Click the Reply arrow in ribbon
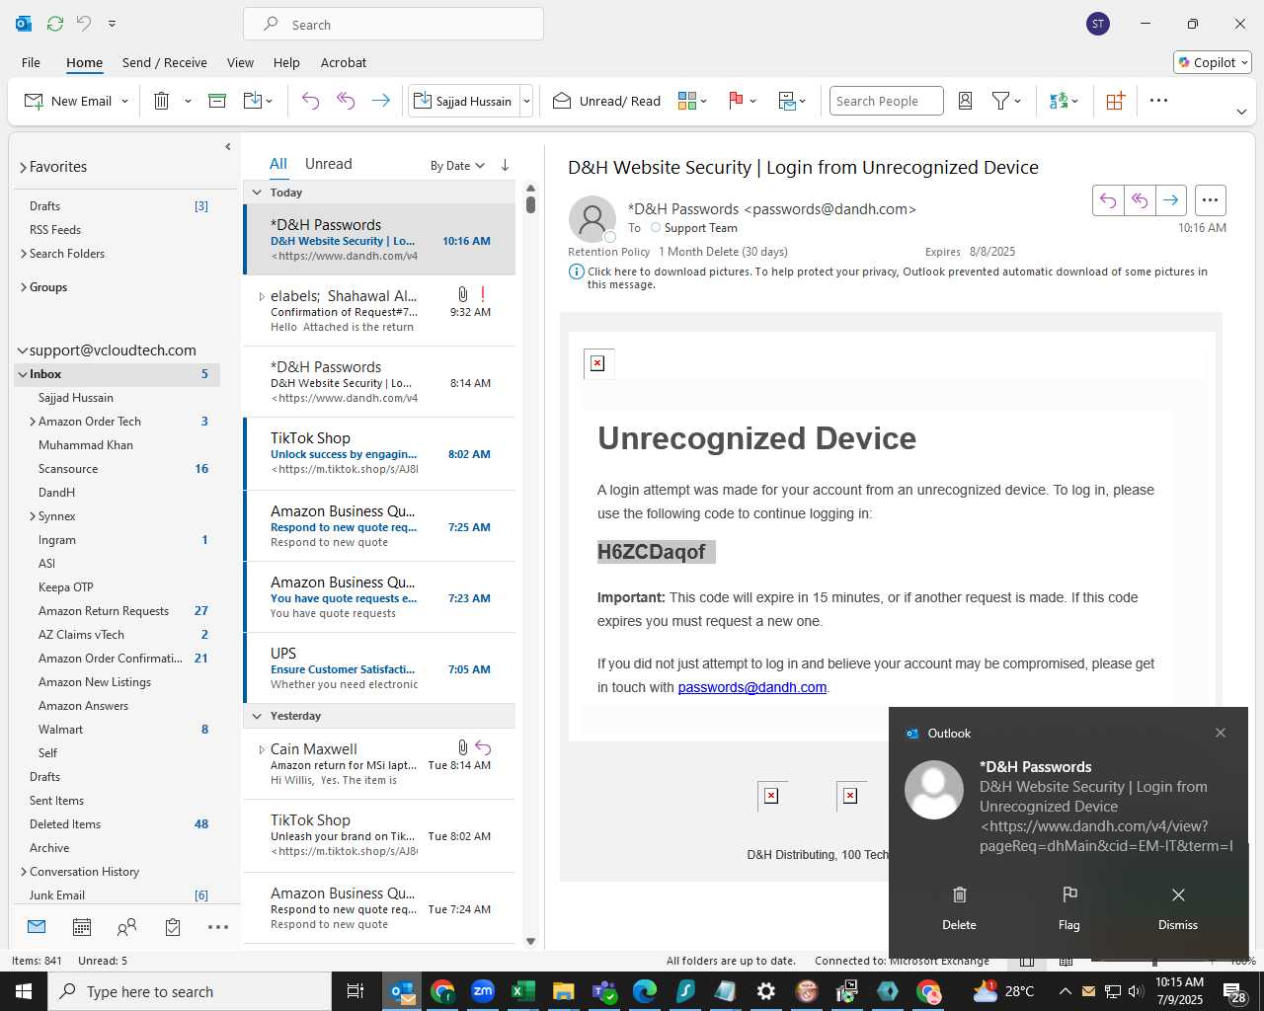Viewport: 1264px width, 1011px height. pos(310,101)
